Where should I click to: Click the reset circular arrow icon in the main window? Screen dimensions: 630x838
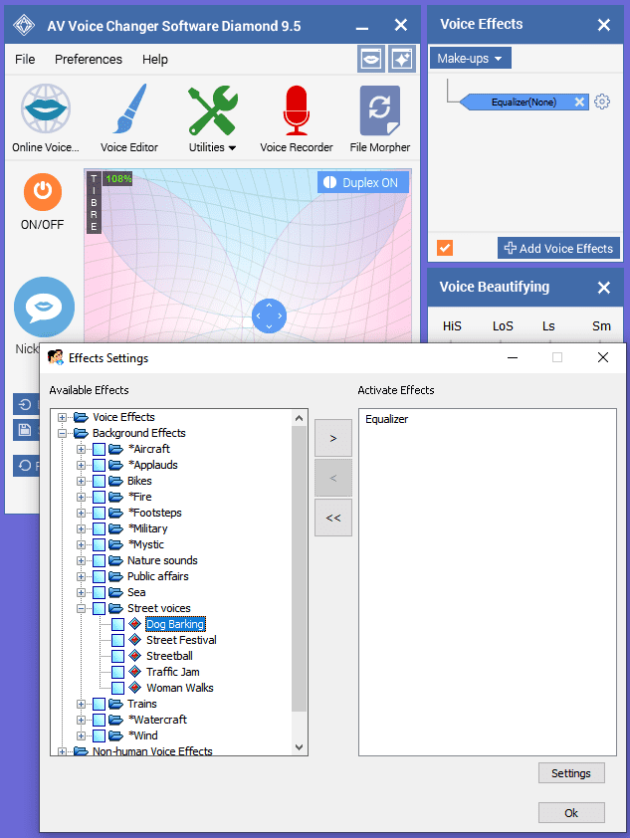tap(25, 466)
